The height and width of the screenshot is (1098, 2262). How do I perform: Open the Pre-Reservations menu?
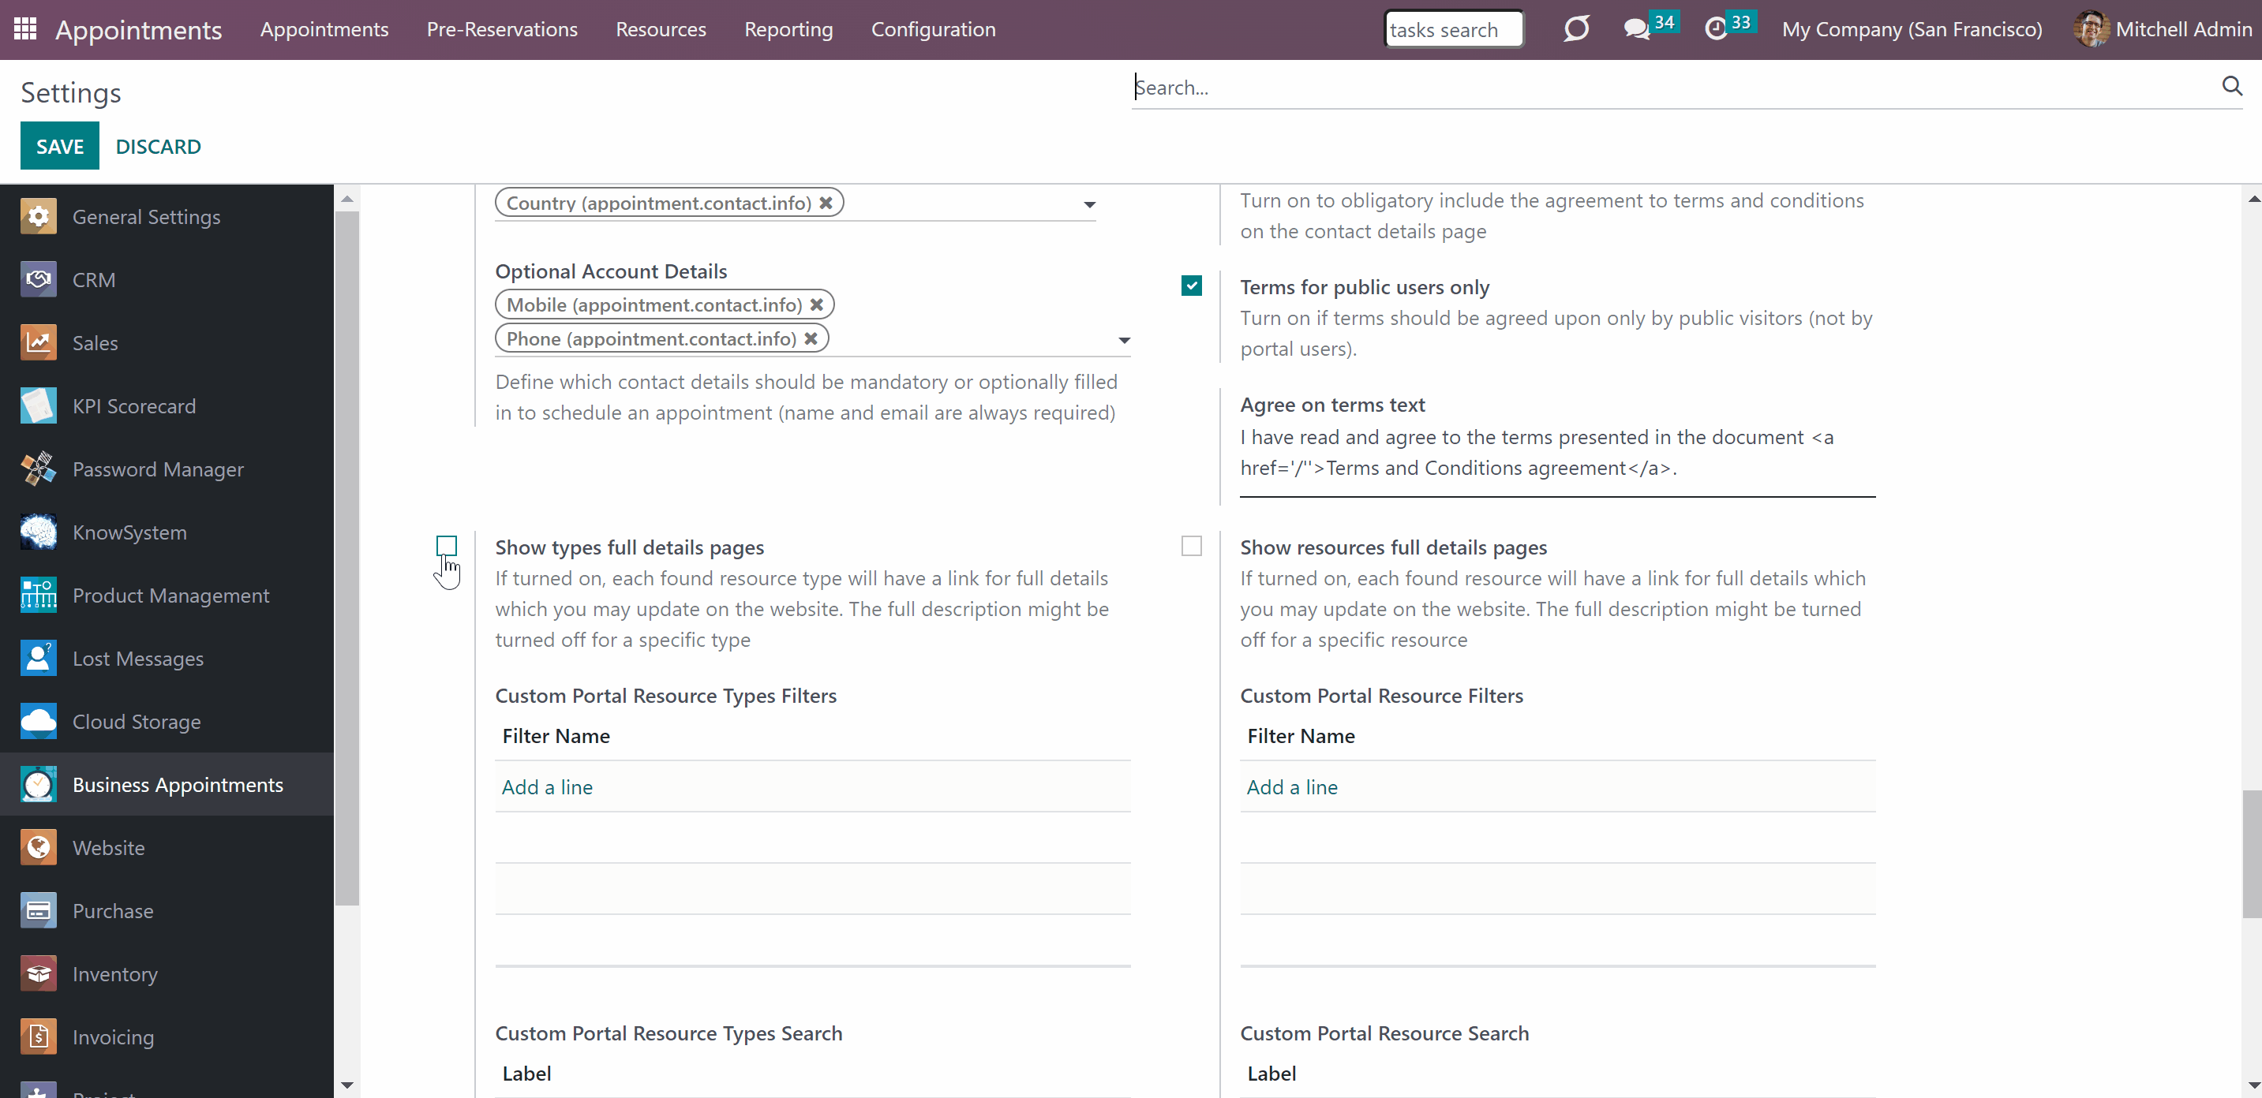click(502, 29)
